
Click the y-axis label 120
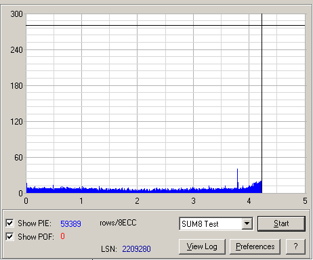[16, 122]
